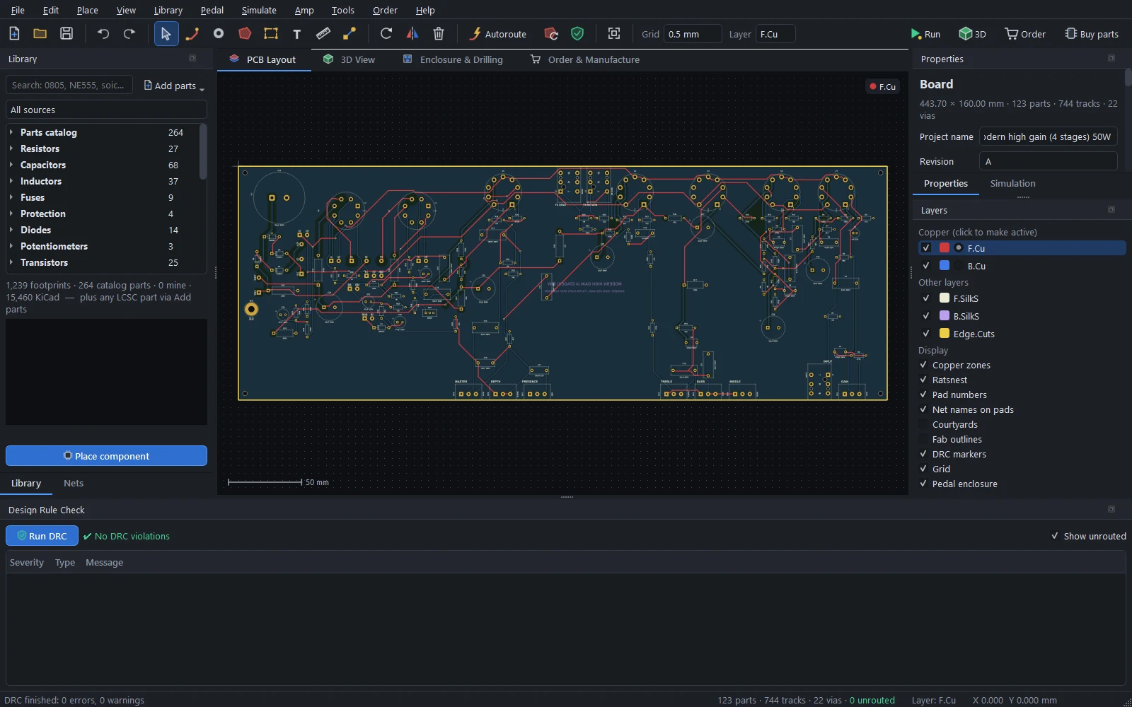Viewport: 1132px width, 707px height.
Task: Zoom to fit with the frame icon
Action: click(x=614, y=33)
